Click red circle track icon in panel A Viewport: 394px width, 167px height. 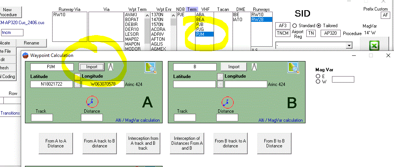pyautogui.click(x=92, y=102)
